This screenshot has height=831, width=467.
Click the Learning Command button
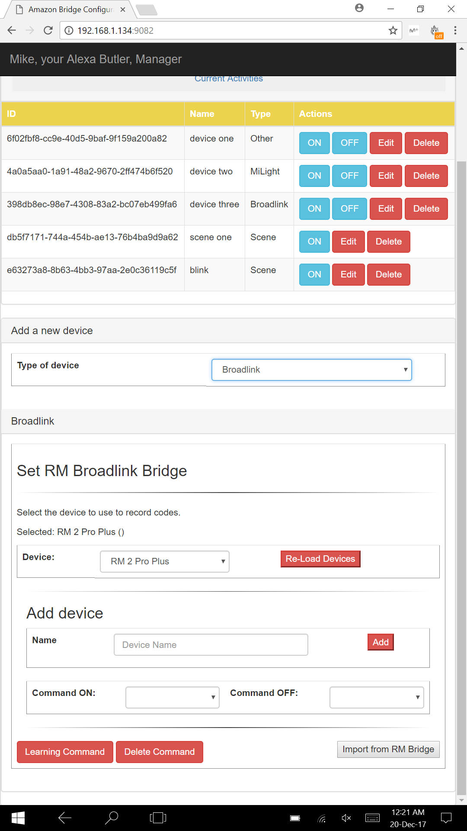pos(65,752)
